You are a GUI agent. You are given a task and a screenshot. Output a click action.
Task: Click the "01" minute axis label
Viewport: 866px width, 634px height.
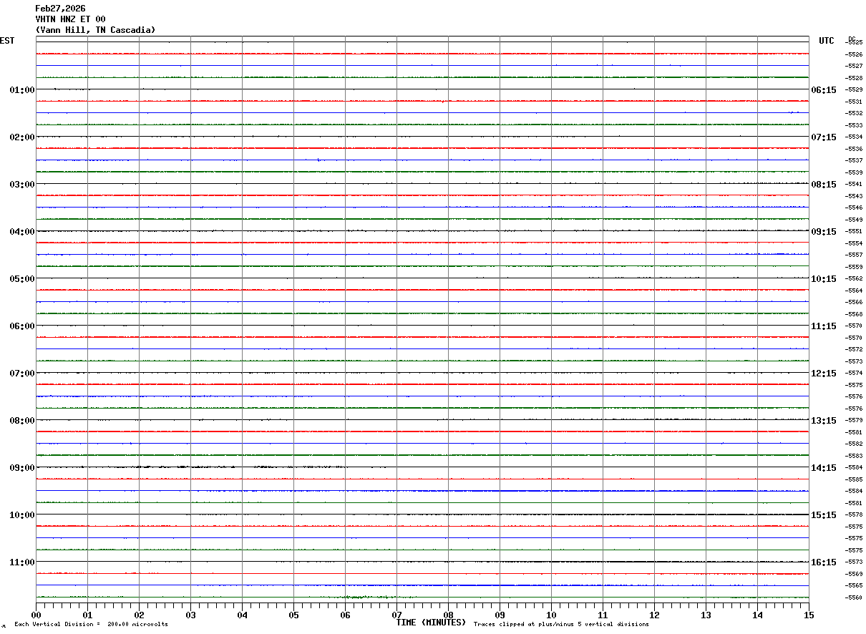click(87, 615)
